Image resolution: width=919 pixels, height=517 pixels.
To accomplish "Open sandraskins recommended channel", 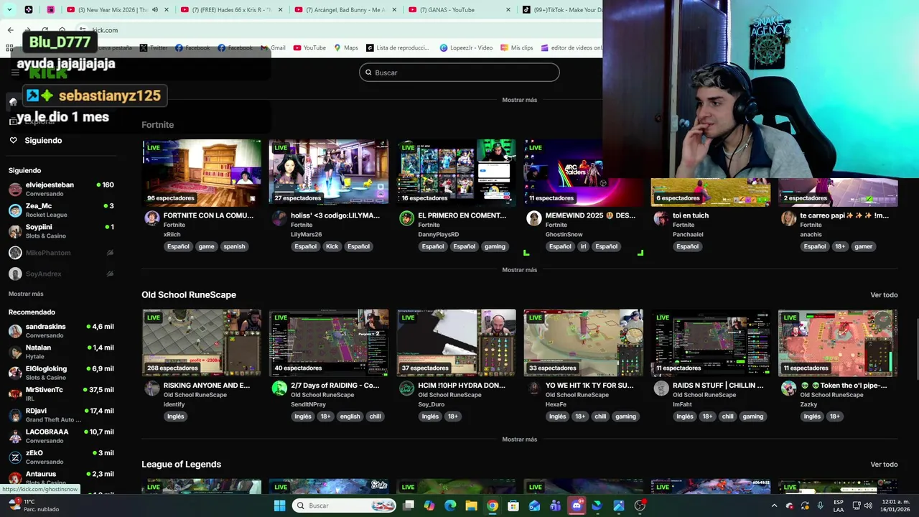I will [x=61, y=331].
